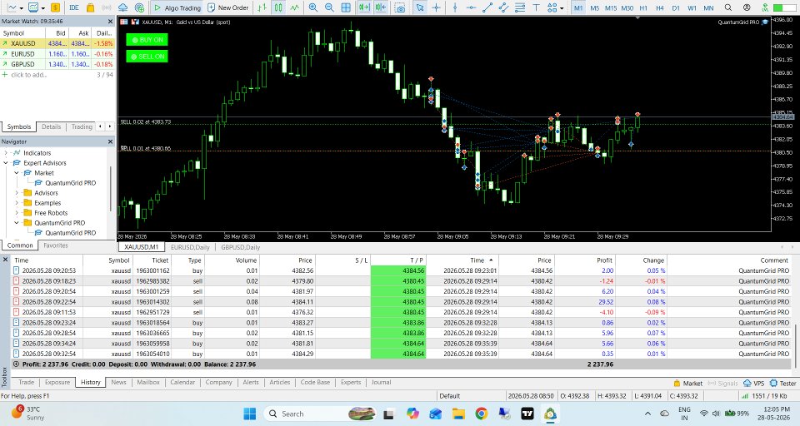800x426 pixels.
Task: Toggle Algo Trading on or off
Action: coord(177,7)
